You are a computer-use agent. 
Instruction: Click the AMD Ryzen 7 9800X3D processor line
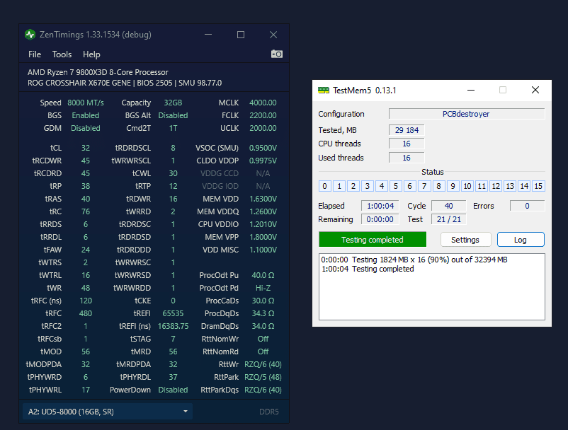[98, 72]
